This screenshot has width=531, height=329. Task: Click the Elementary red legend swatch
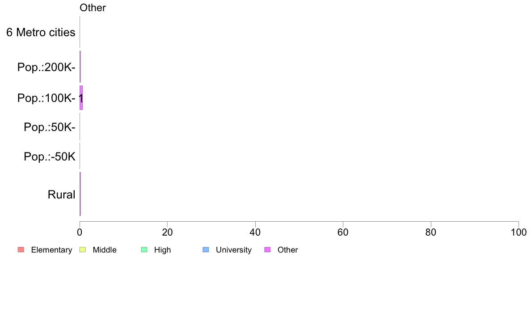pos(21,250)
